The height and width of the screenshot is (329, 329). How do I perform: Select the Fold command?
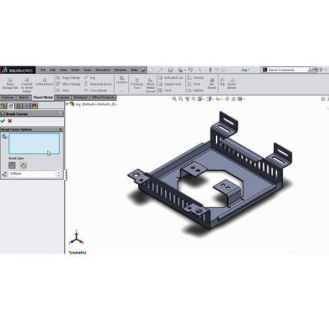[193, 84]
